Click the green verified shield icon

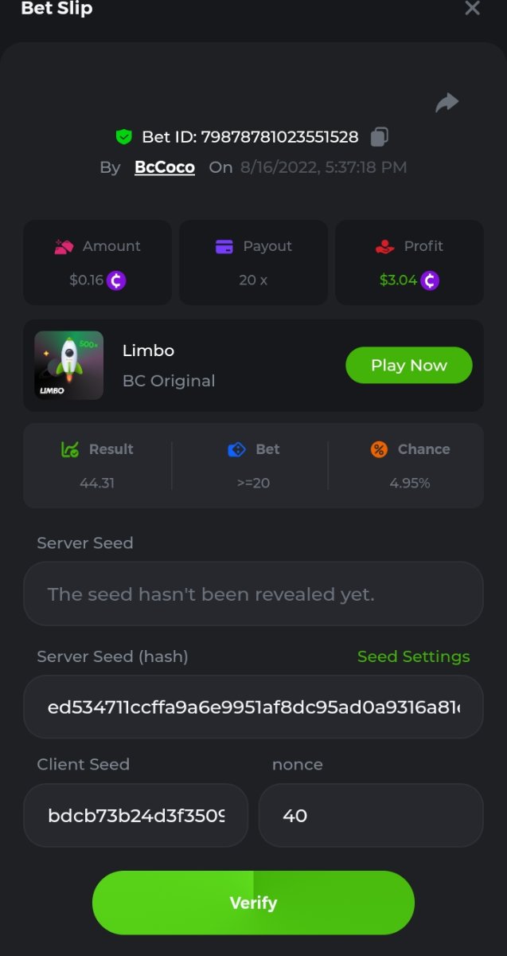pos(123,137)
